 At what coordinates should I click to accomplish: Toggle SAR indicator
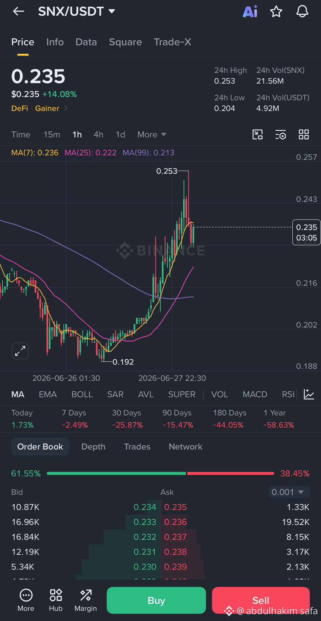tap(116, 394)
